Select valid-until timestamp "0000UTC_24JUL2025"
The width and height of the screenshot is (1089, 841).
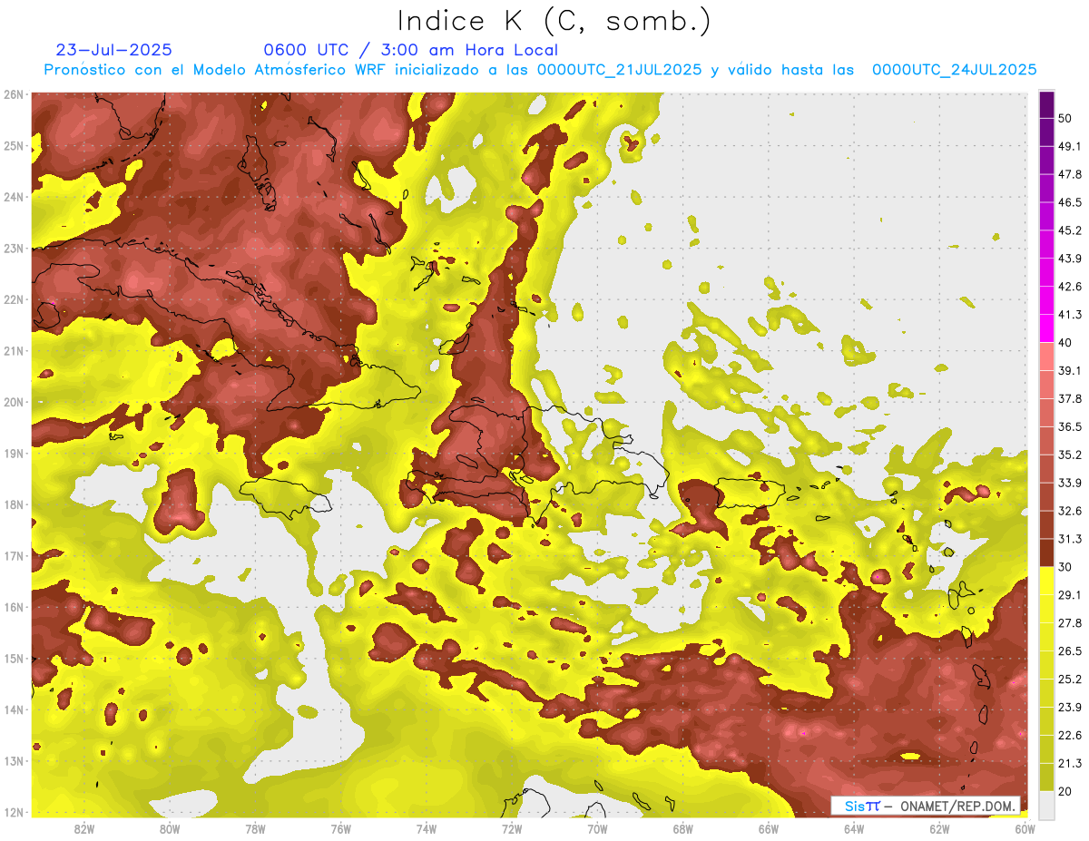pyautogui.click(x=954, y=70)
